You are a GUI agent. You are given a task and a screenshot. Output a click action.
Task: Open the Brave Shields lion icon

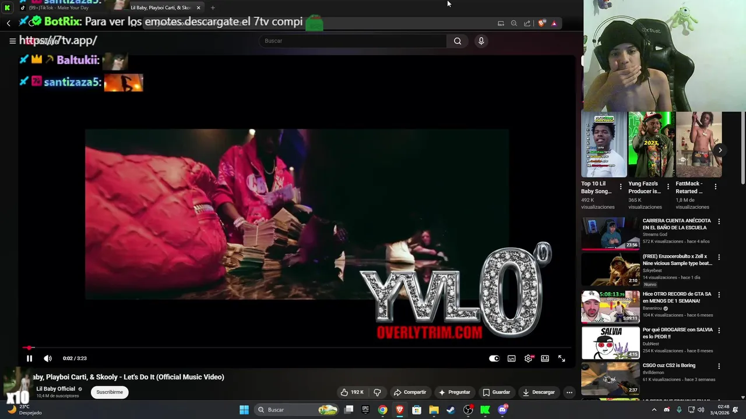pyautogui.click(x=541, y=23)
